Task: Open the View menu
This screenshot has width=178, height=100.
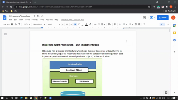Action: click(21, 20)
